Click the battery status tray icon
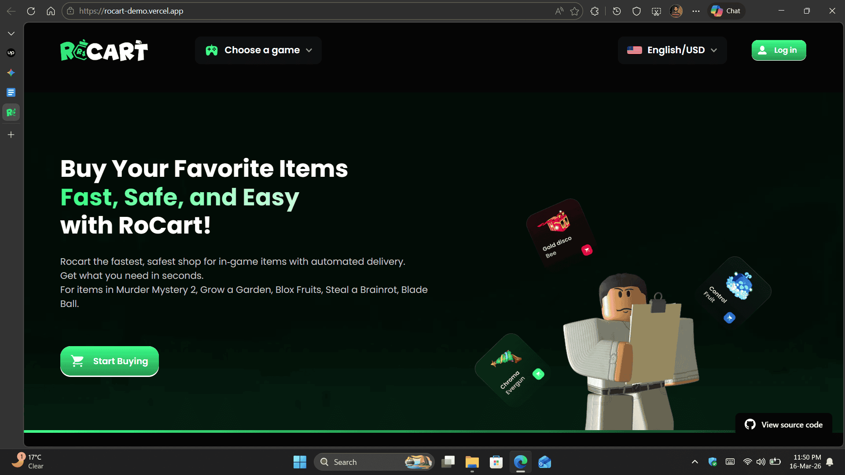This screenshot has height=475, width=845. tap(775, 462)
